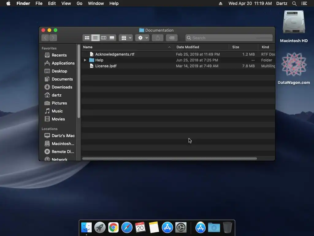This screenshot has height=236, width=314.
Task: Sort by Size column header
Action: pyautogui.click(x=243, y=47)
